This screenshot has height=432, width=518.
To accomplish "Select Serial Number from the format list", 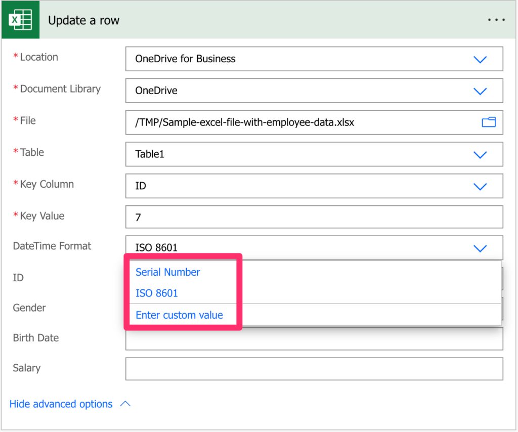I will pyautogui.click(x=167, y=272).
